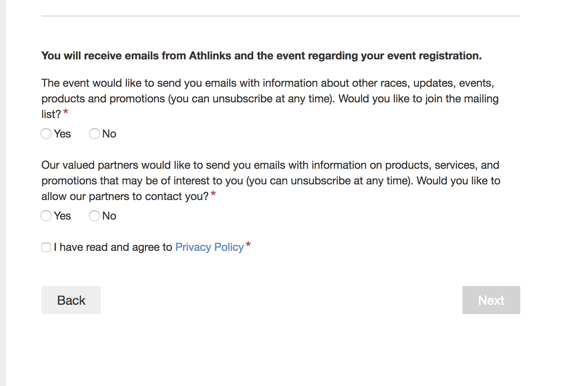The image size is (564, 386).
Task: Go back using the Back button
Action: coord(71,300)
